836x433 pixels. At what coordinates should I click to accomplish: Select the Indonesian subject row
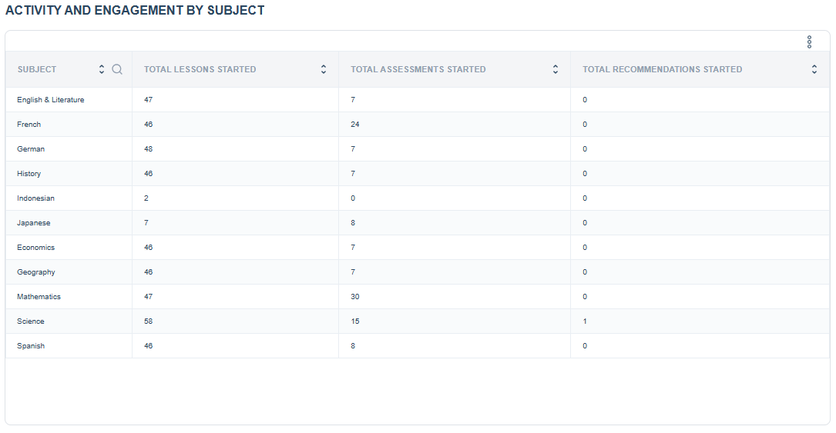point(418,198)
